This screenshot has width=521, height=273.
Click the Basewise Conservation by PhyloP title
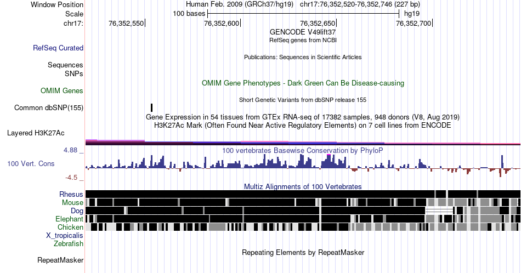(303, 150)
